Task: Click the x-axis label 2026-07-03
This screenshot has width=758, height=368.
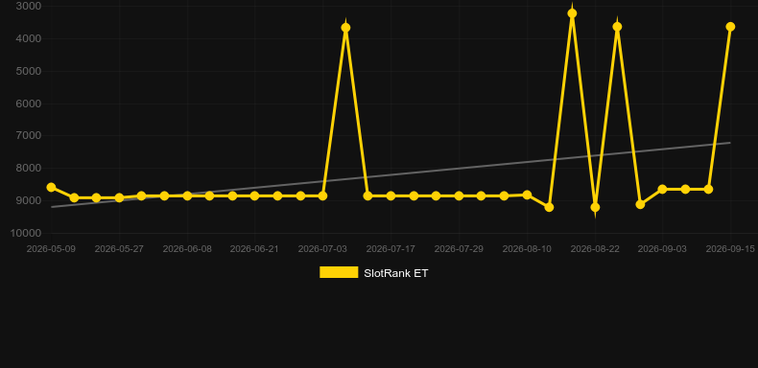Action: tap(322, 249)
